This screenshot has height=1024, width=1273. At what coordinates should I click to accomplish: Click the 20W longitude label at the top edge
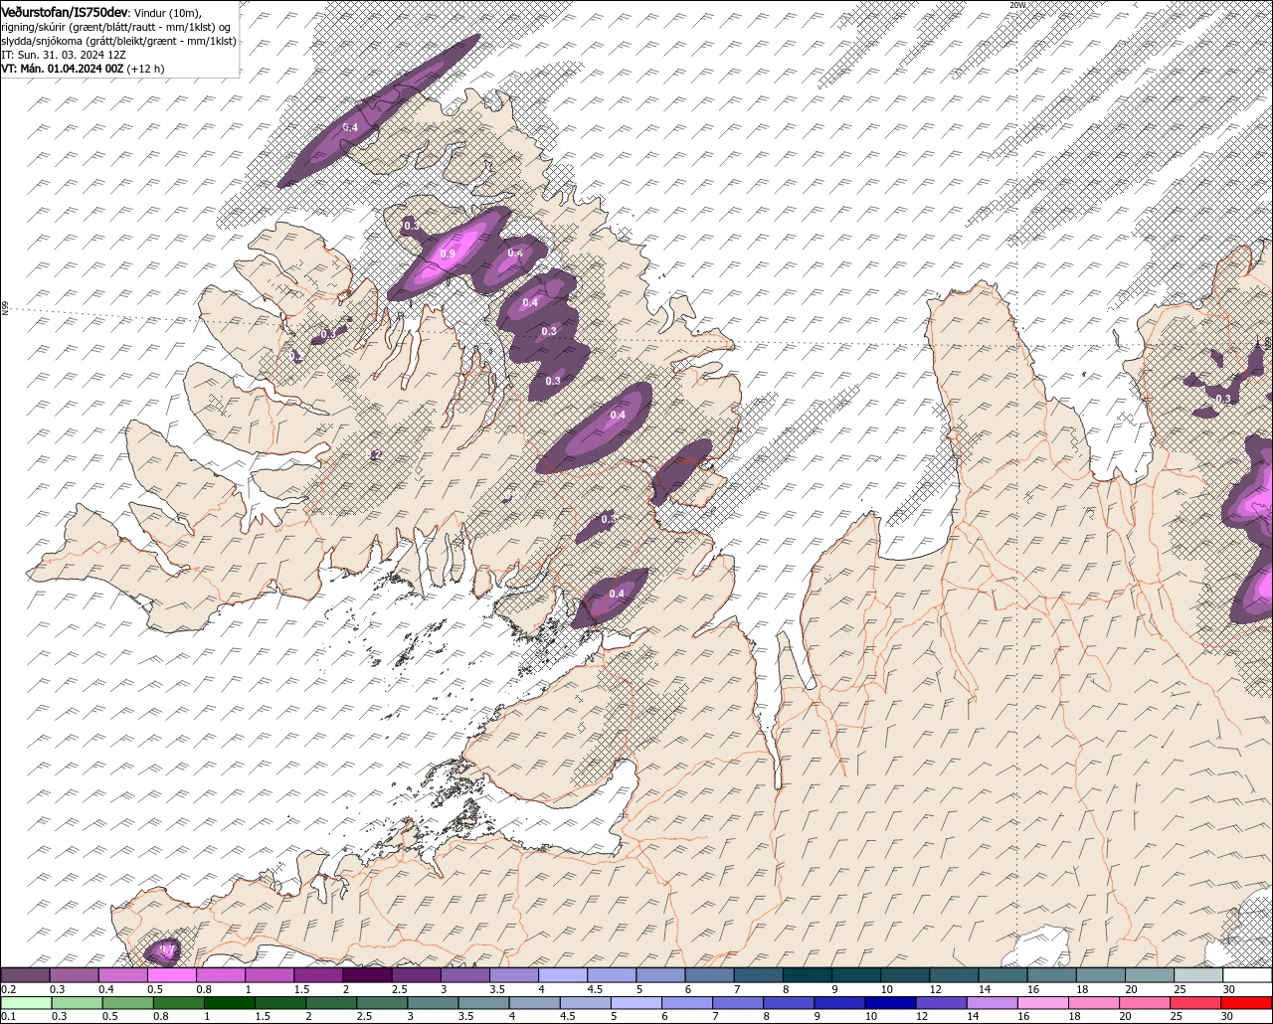pyautogui.click(x=1016, y=5)
